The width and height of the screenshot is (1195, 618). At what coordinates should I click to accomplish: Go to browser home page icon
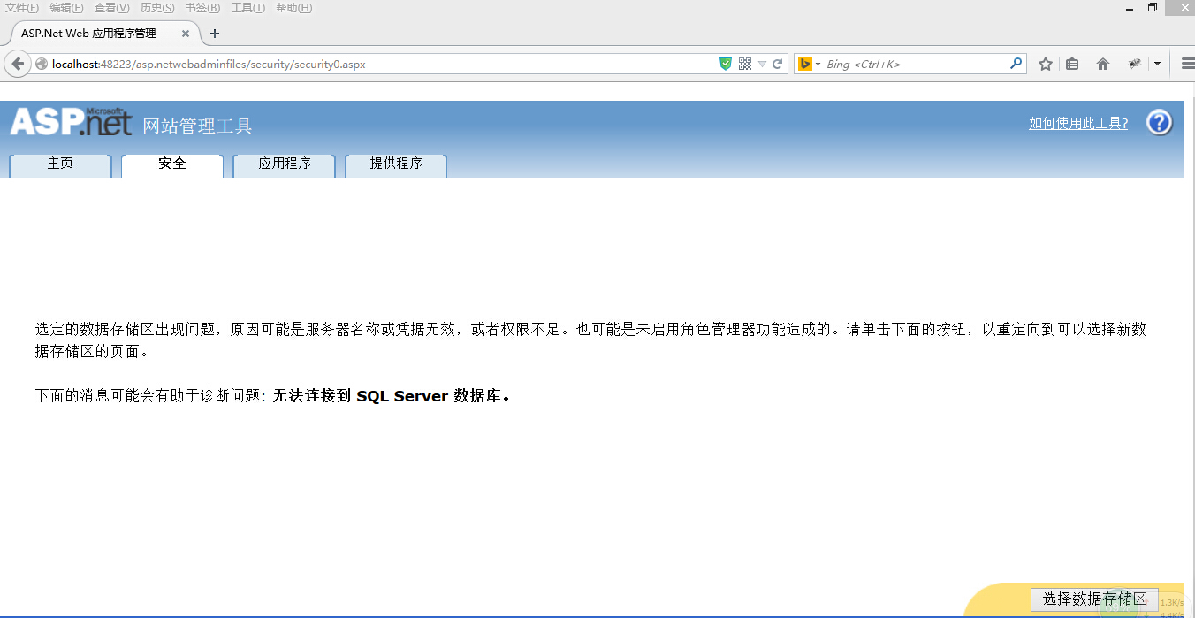click(x=1103, y=64)
